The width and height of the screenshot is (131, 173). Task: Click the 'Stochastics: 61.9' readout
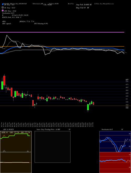8,13
